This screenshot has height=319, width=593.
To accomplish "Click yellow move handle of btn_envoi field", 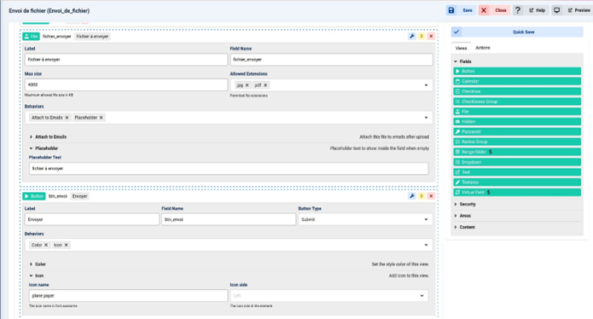I will [421, 196].
